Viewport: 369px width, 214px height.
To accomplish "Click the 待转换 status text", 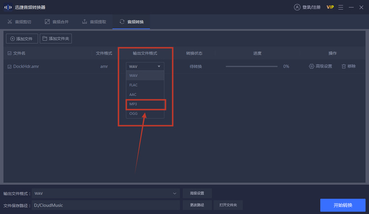I will (195, 67).
